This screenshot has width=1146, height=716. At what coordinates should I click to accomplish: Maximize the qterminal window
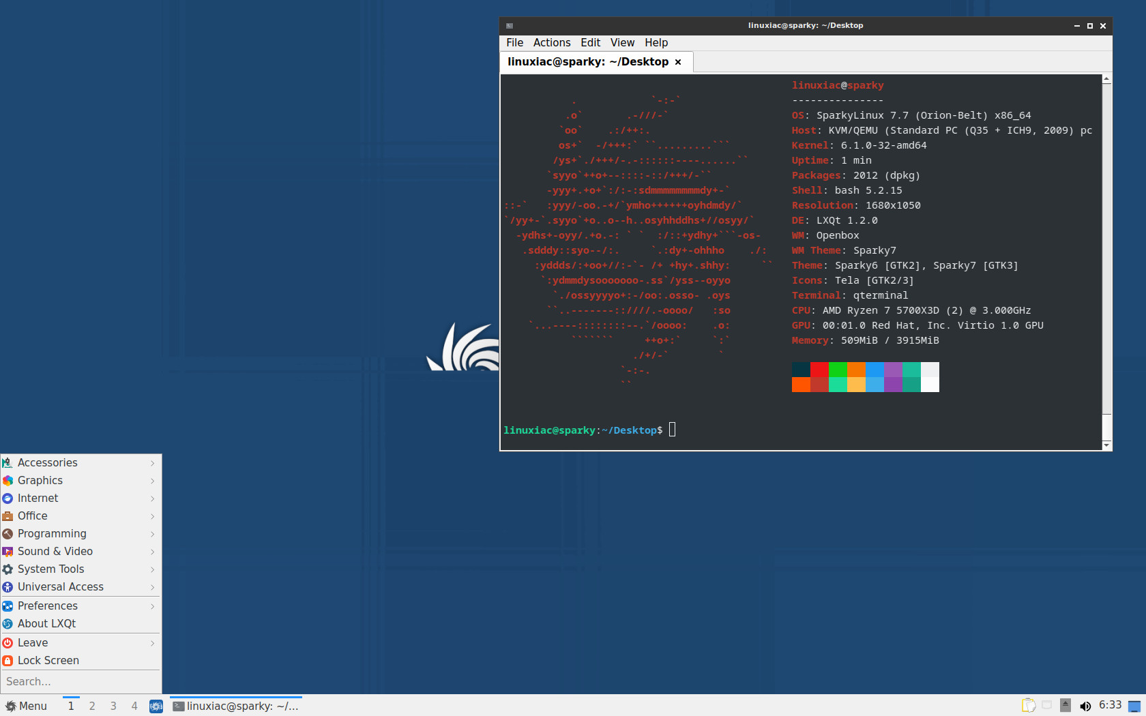pos(1090,26)
